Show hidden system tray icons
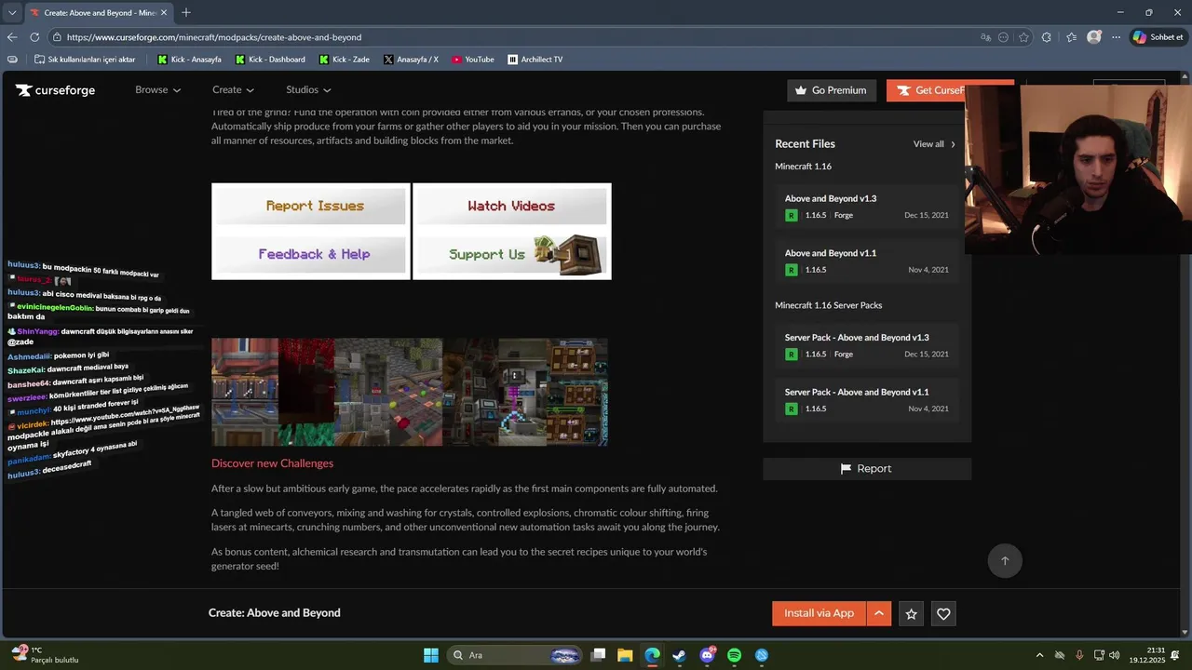Screen dimensions: 1192x670 [1039, 655]
